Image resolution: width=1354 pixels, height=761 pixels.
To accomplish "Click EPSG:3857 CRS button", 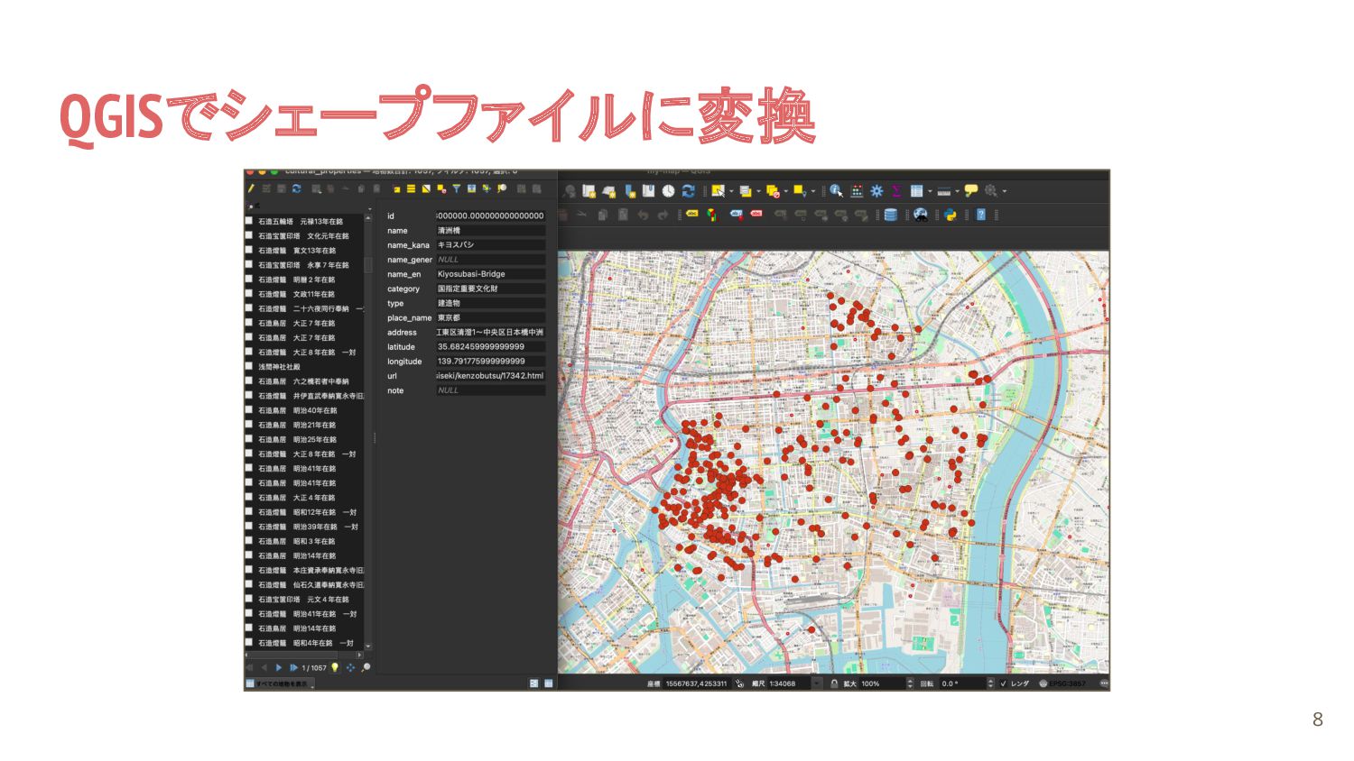I will pyautogui.click(x=1064, y=683).
